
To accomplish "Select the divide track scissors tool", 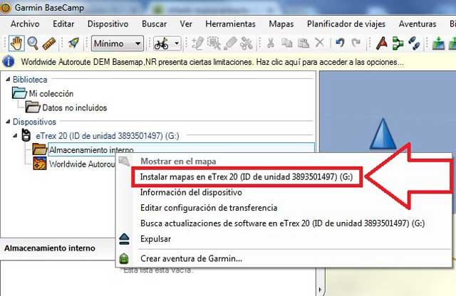I will point(246,43).
